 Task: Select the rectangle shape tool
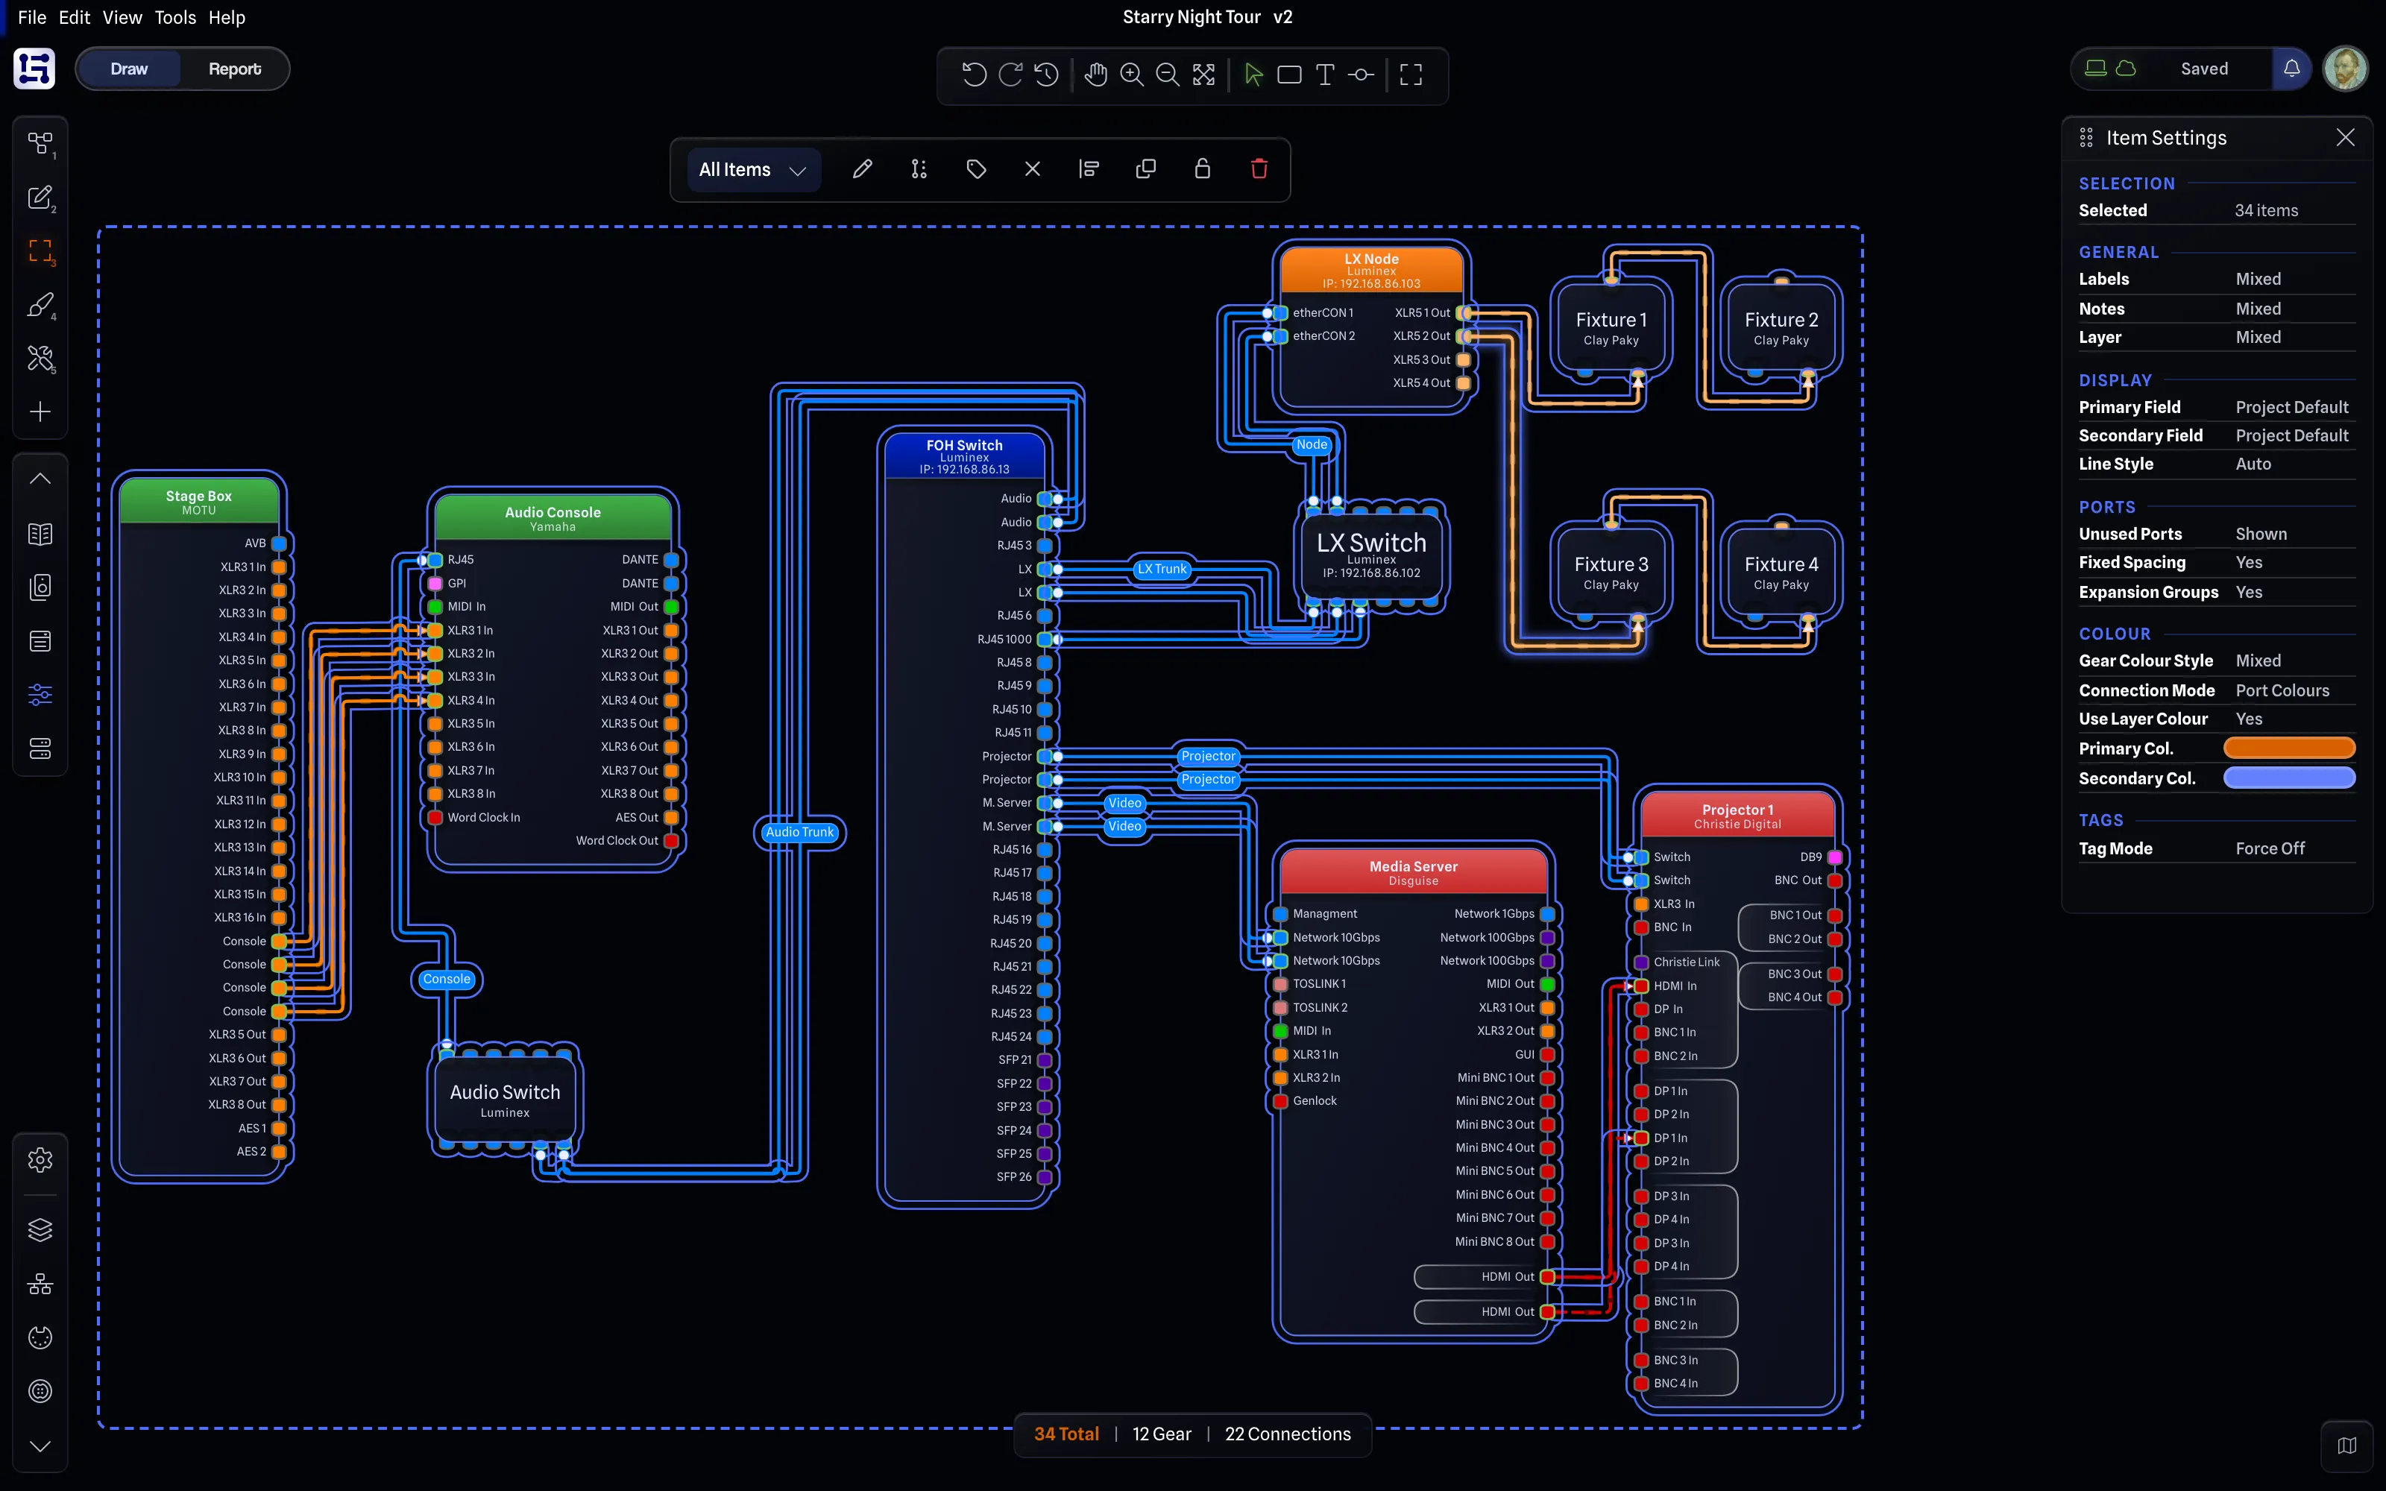[x=1288, y=74]
